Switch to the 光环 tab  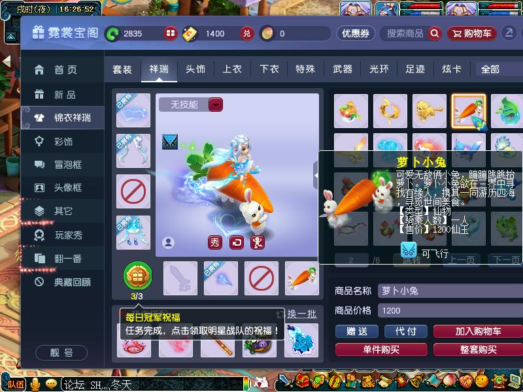click(379, 69)
